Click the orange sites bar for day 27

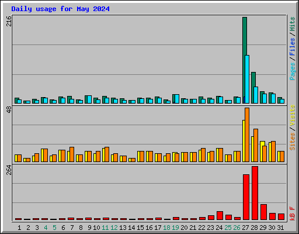(x=247, y=135)
